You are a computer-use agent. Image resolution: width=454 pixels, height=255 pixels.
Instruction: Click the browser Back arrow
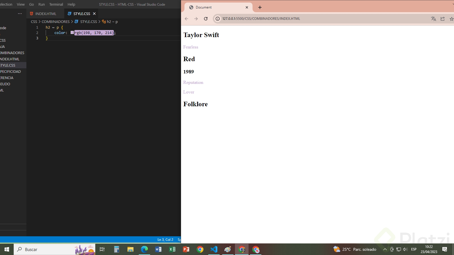pos(186,19)
